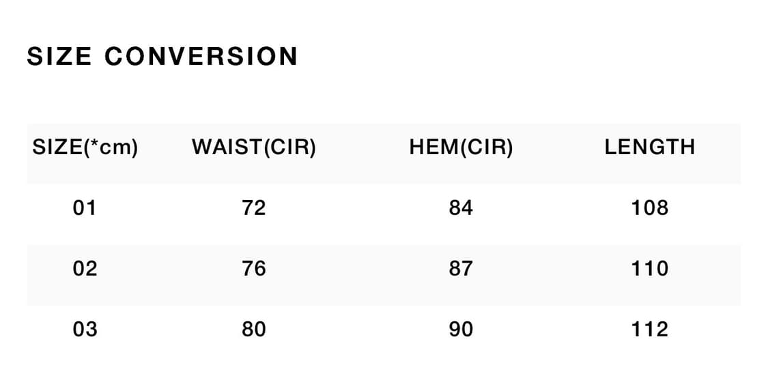
Task: Select waist value 76
Action: pos(254,268)
